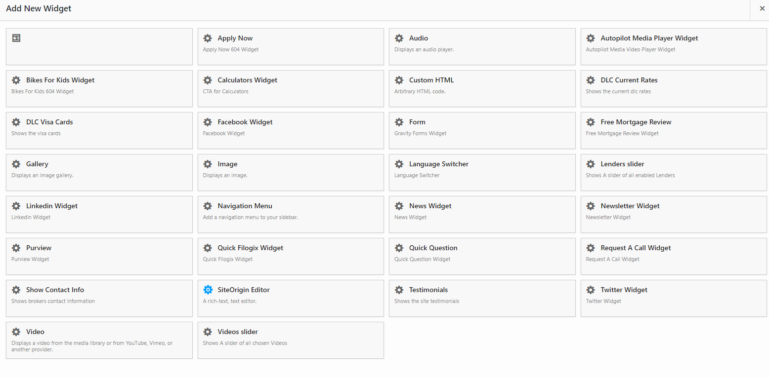This screenshot has width=769, height=377.
Task: Click the gear icon next to Audio
Action: (399, 38)
